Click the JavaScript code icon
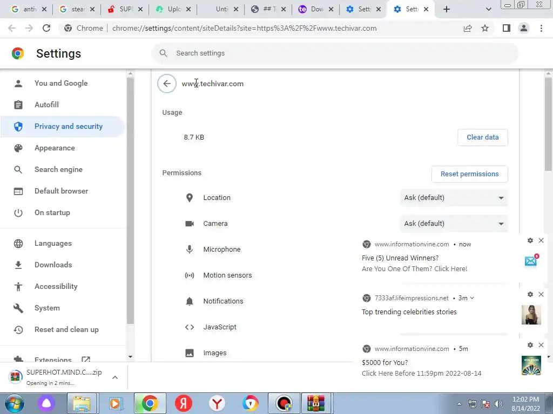Screen dimensions: 553x414 pos(190,327)
